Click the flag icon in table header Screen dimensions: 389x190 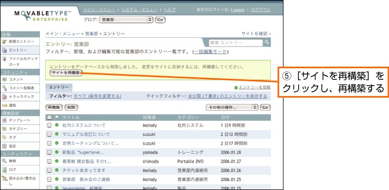pos(57,117)
